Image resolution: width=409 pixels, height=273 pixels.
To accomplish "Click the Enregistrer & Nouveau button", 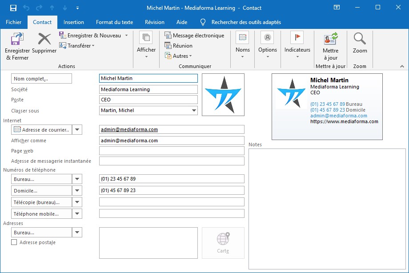I will pos(93,36).
